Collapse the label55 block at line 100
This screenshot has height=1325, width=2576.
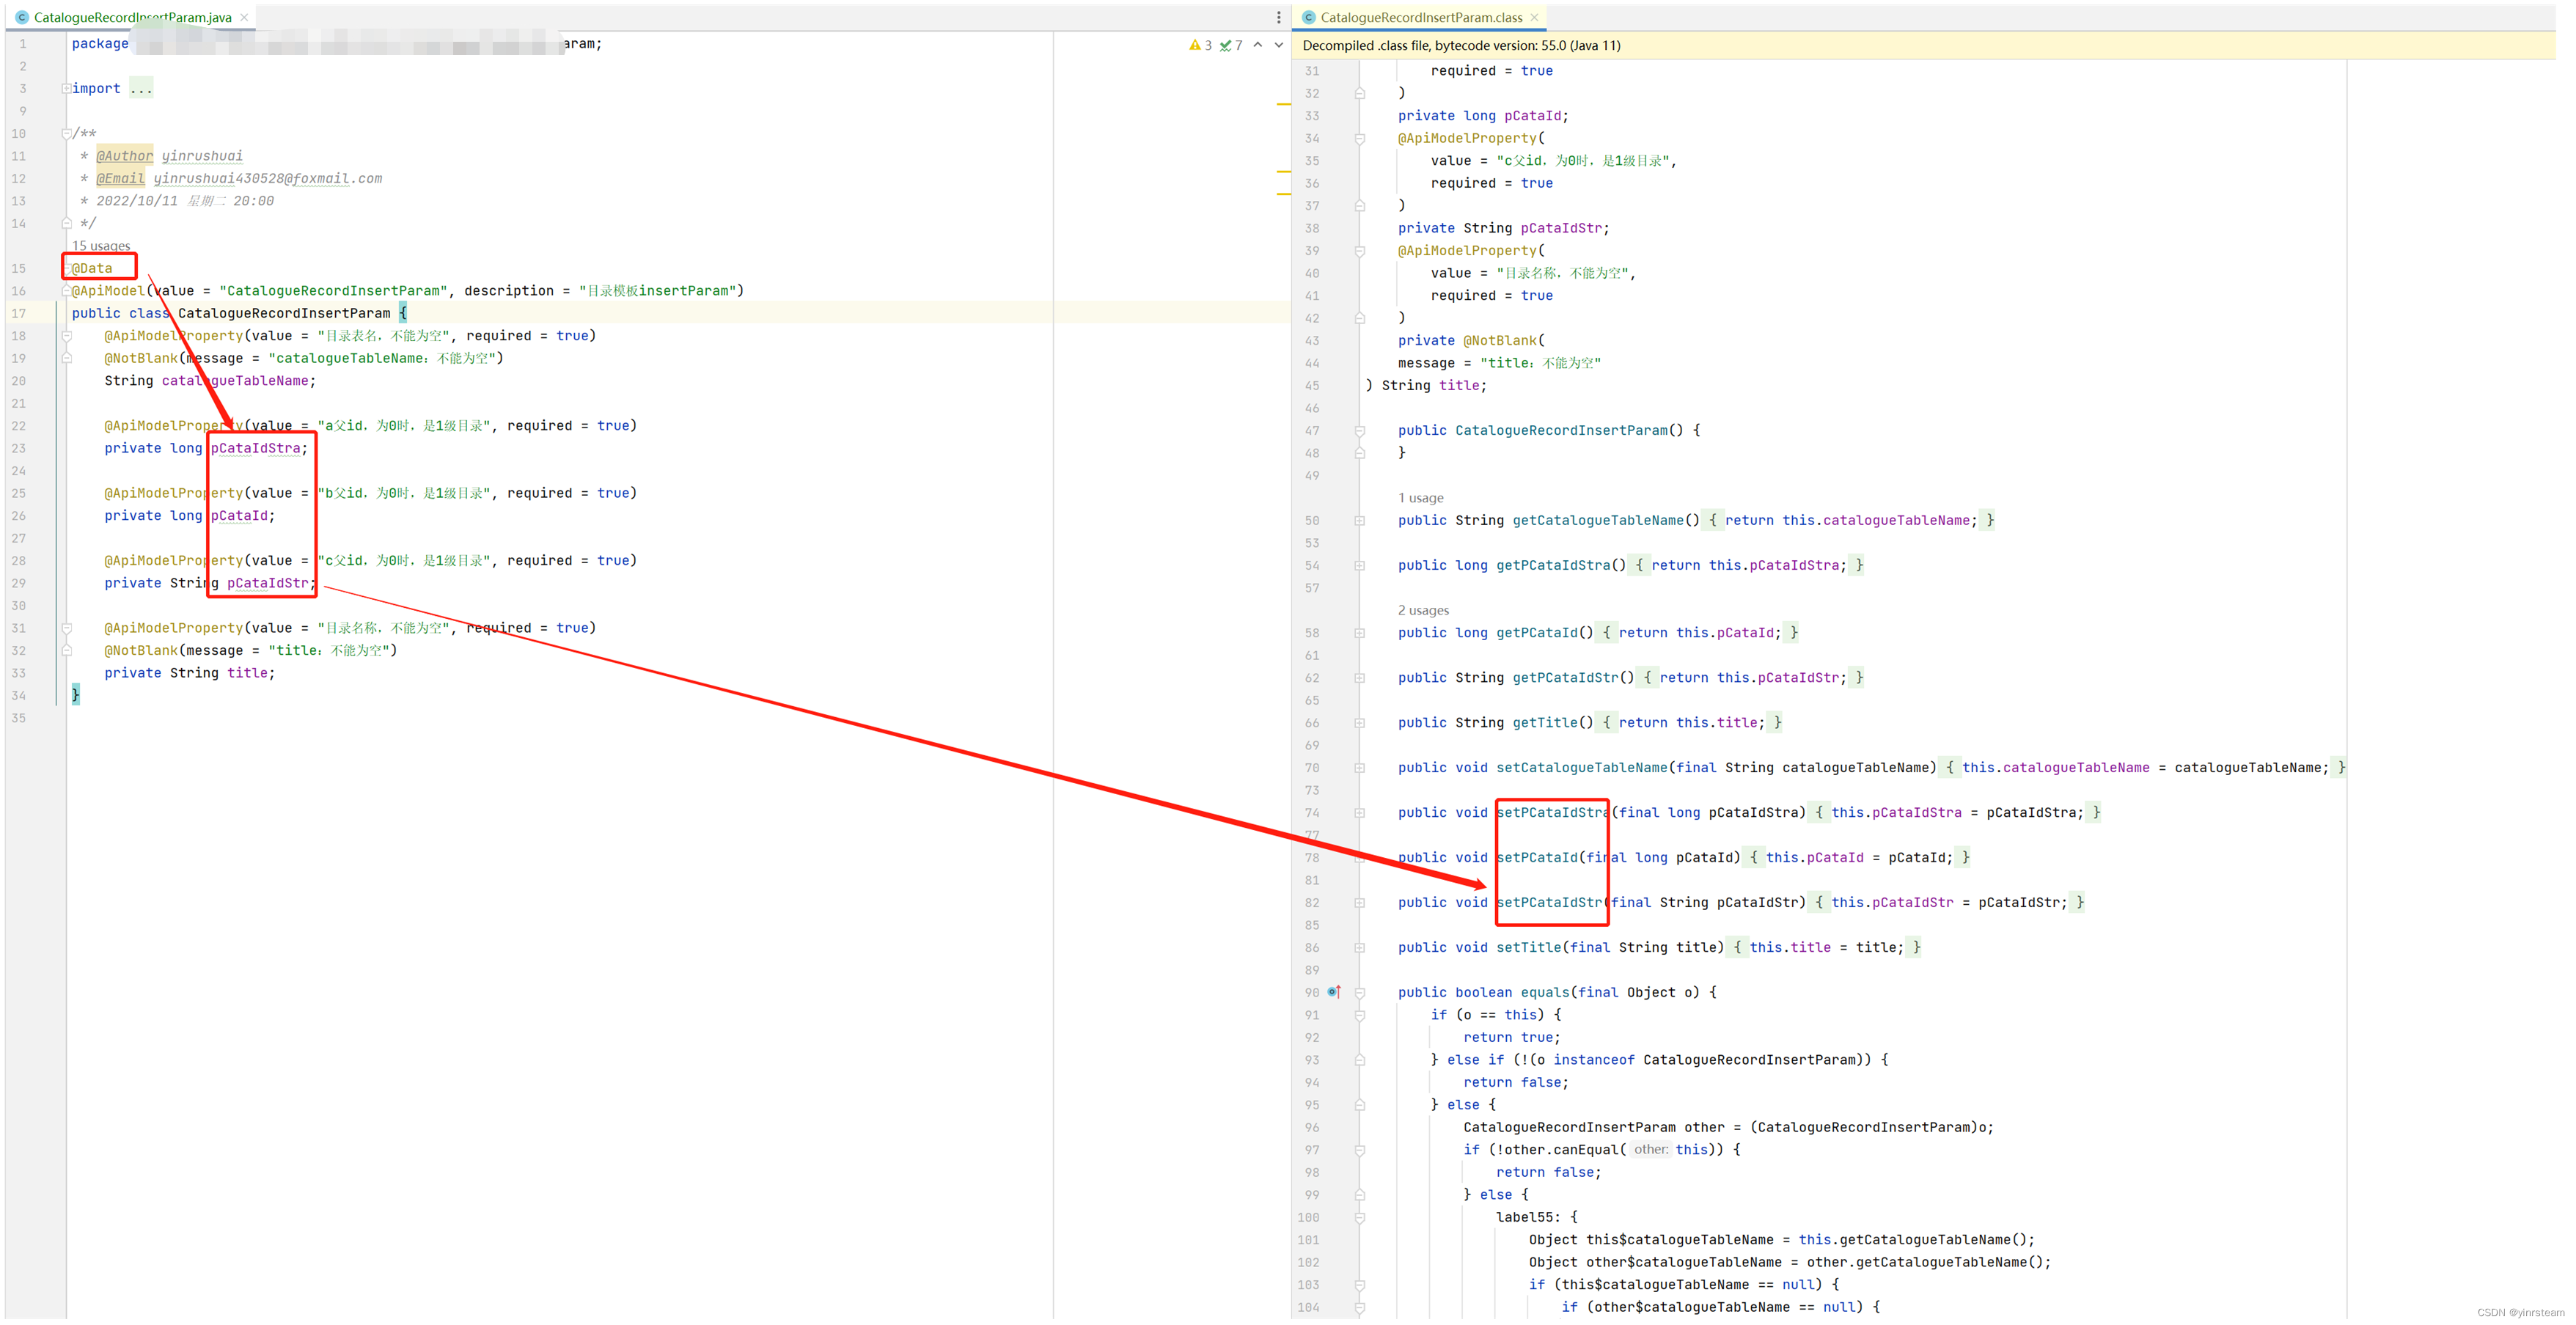click(1359, 1217)
